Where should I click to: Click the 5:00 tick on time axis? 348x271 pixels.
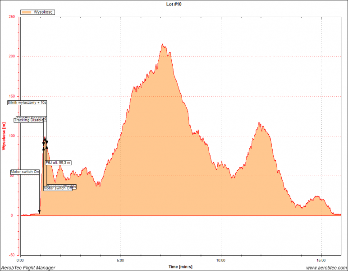click(120, 261)
